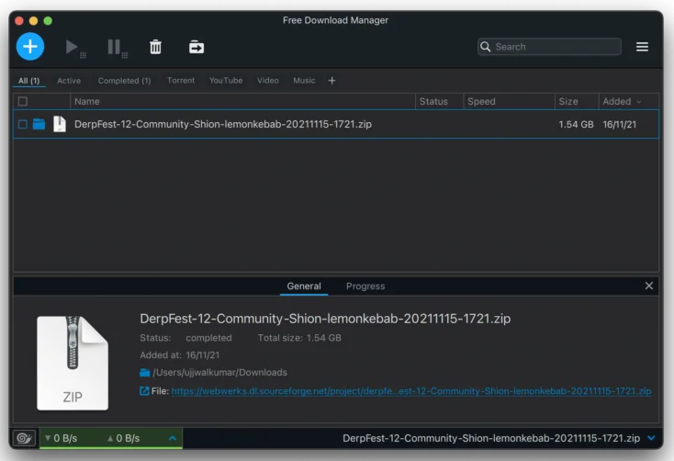The height and width of the screenshot is (461, 674).
Task: Toggle snail mode in status bar
Action: point(24,438)
